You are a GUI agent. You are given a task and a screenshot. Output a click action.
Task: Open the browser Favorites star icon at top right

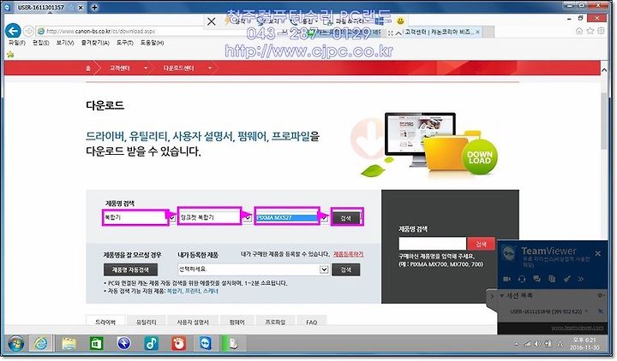[590, 31]
